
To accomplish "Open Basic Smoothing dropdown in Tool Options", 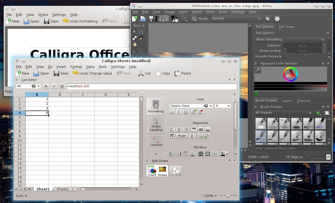I will (290, 40).
